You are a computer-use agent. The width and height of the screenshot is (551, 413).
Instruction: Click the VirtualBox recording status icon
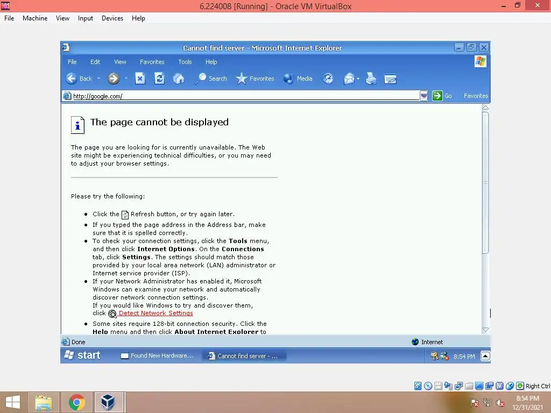489,386
